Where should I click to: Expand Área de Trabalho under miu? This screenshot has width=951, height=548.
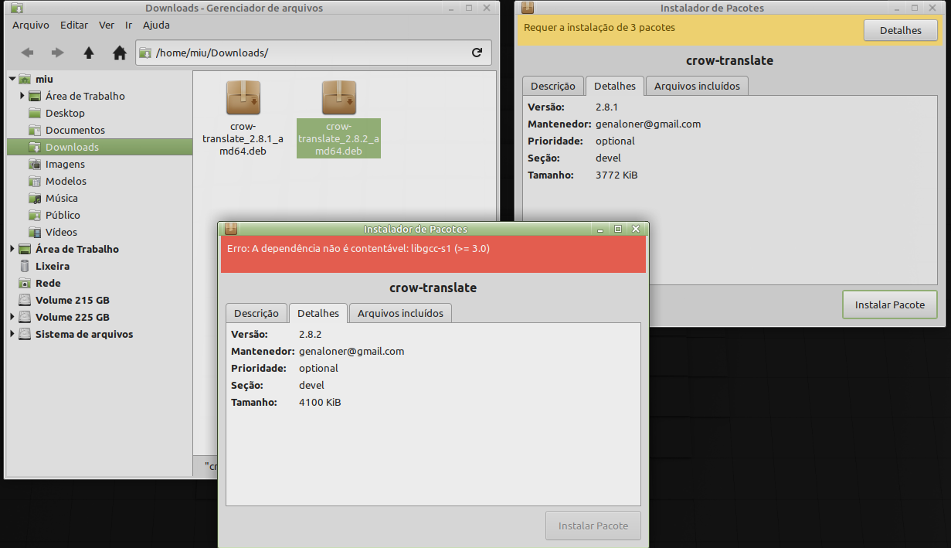click(x=22, y=96)
